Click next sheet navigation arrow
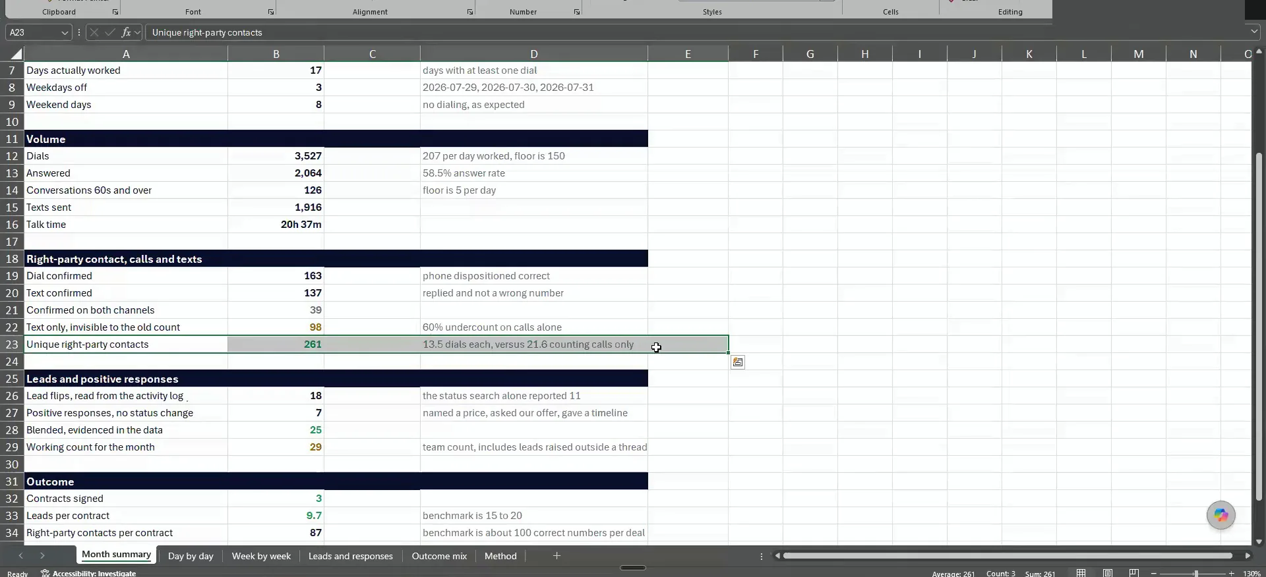 (42, 556)
